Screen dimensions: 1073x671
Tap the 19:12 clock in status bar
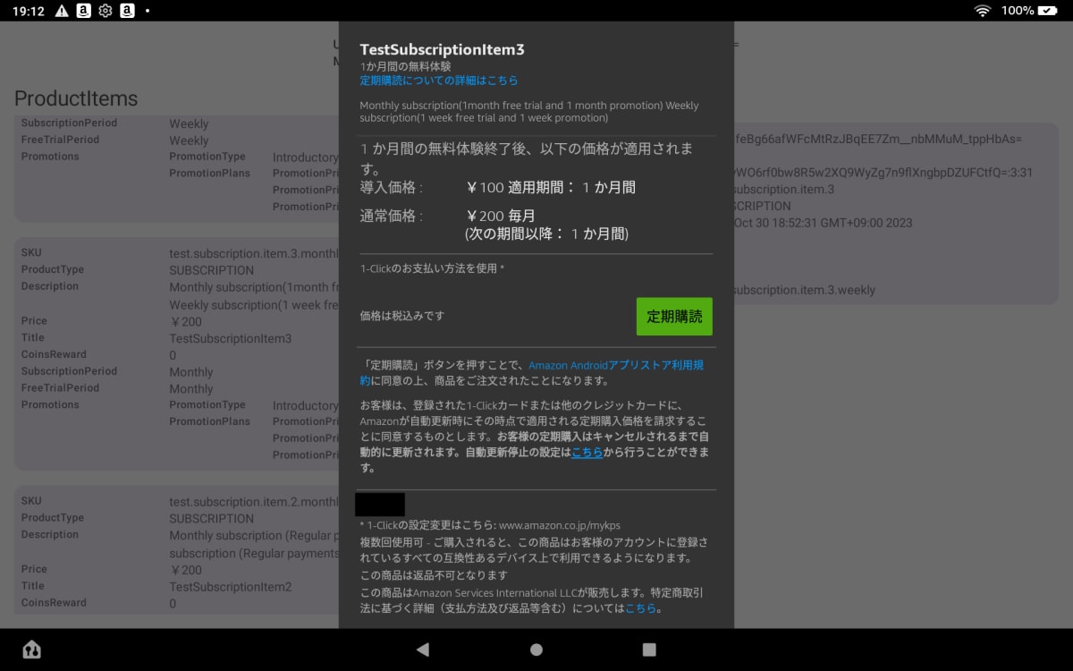[29, 11]
